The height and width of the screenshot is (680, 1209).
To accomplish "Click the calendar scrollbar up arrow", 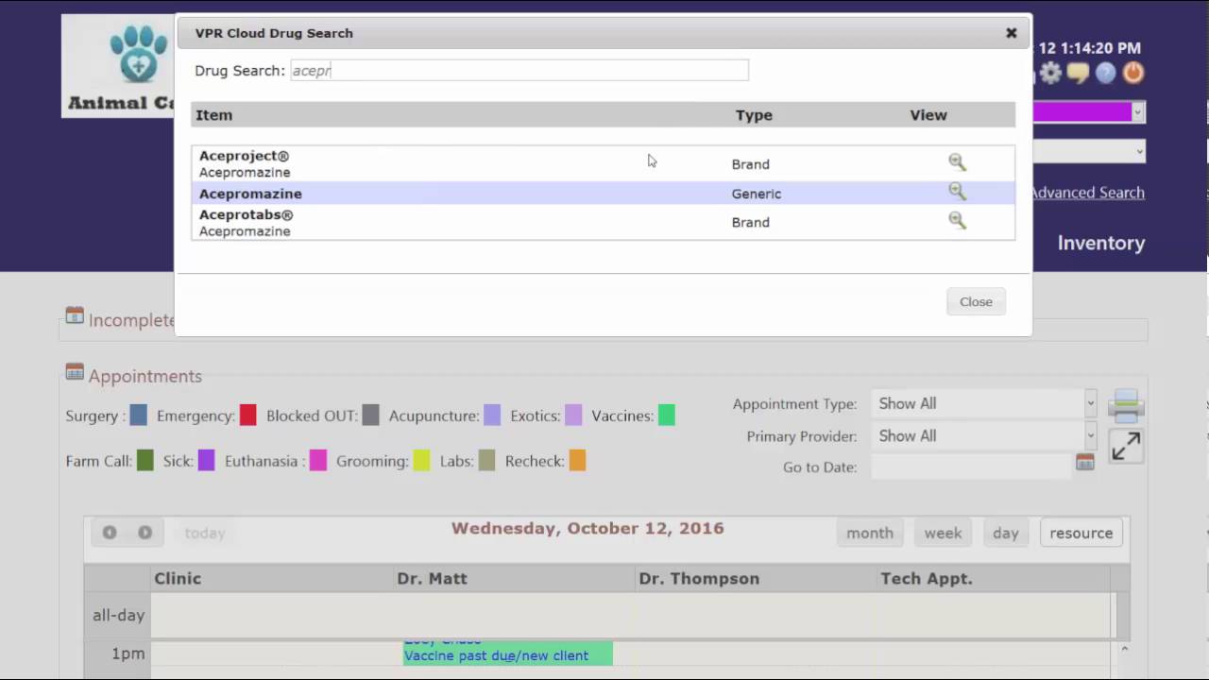I will 1124,649.
